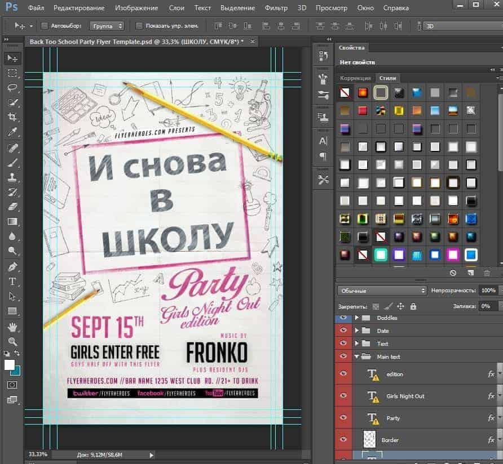The width and height of the screenshot is (503, 464).
Task: Open the Изображение menu
Action: [136, 8]
